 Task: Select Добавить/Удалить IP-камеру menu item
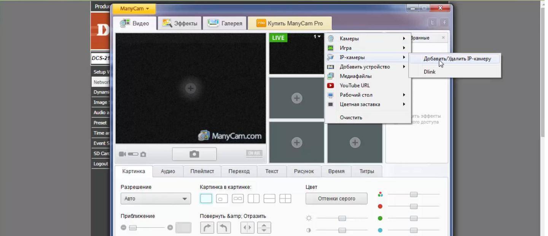pos(457,59)
